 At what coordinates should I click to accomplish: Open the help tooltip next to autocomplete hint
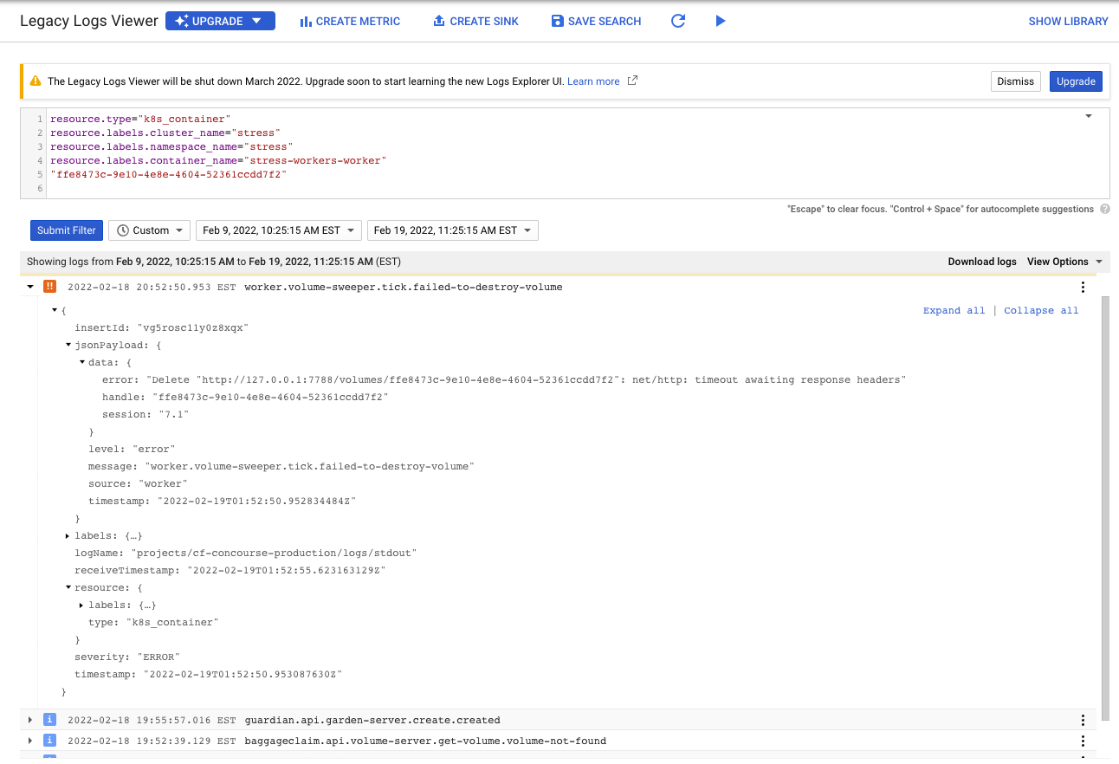pyautogui.click(x=1106, y=209)
